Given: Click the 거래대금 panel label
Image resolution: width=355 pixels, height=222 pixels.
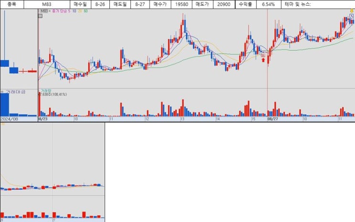Looking at the screenshot, I should (x=15, y=91).
